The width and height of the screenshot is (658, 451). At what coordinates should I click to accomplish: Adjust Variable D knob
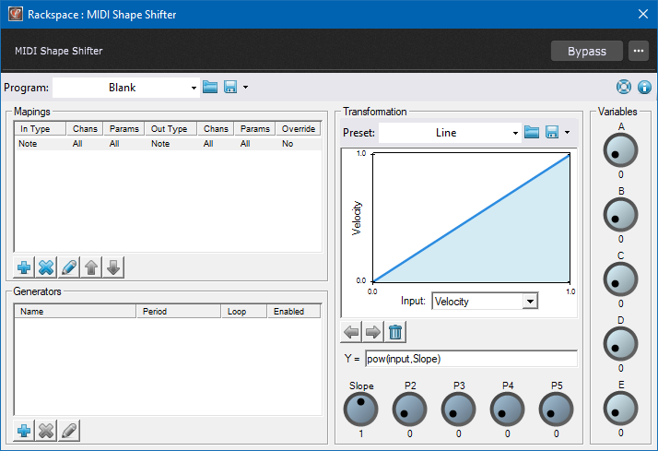pos(620,344)
